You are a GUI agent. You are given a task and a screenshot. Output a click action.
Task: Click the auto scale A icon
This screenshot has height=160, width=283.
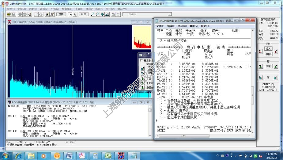[x=75, y=14]
